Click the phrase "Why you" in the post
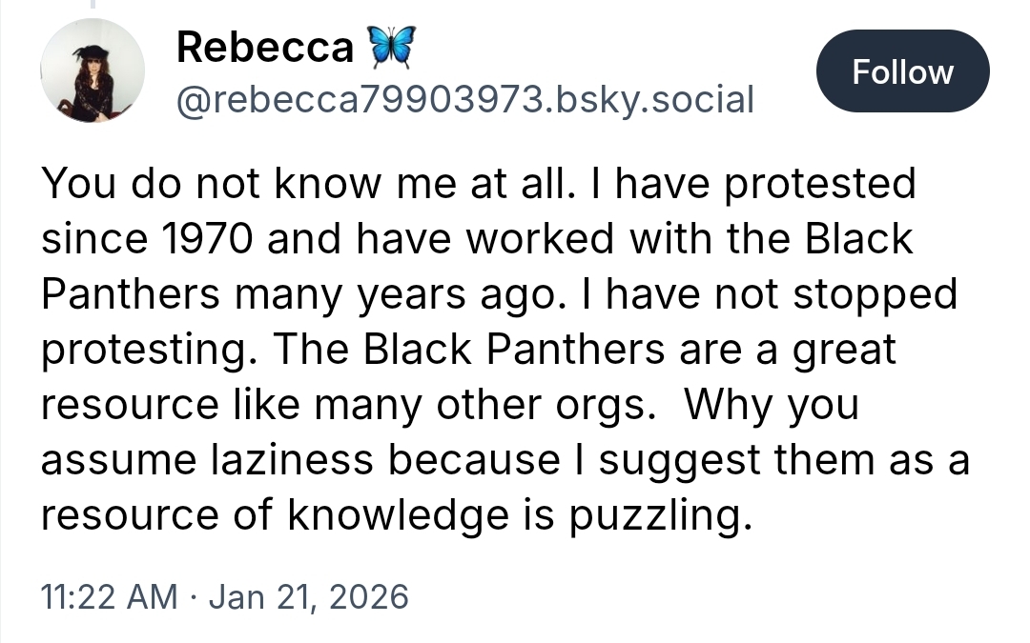Viewport: 1030px width, 643px height. click(x=771, y=406)
